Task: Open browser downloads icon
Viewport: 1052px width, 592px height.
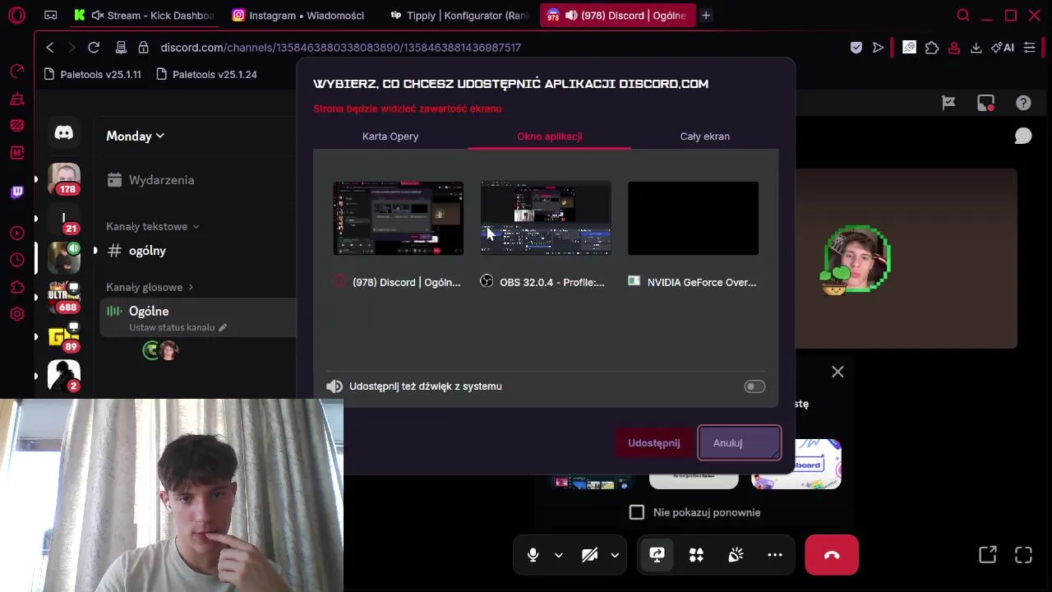Action: coord(976,48)
